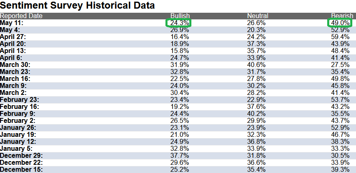Click the April 27 row label
Viewport: 356px width, 173px height.
[x=13, y=37]
